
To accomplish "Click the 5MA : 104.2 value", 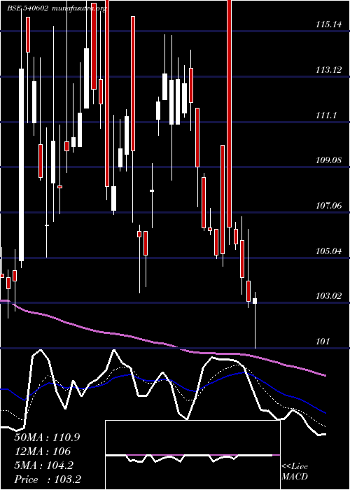I will [43, 465].
